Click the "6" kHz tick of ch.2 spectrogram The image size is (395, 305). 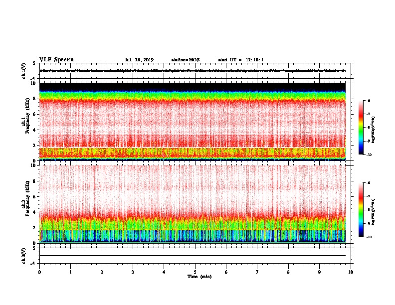click(x=34, y=197)
